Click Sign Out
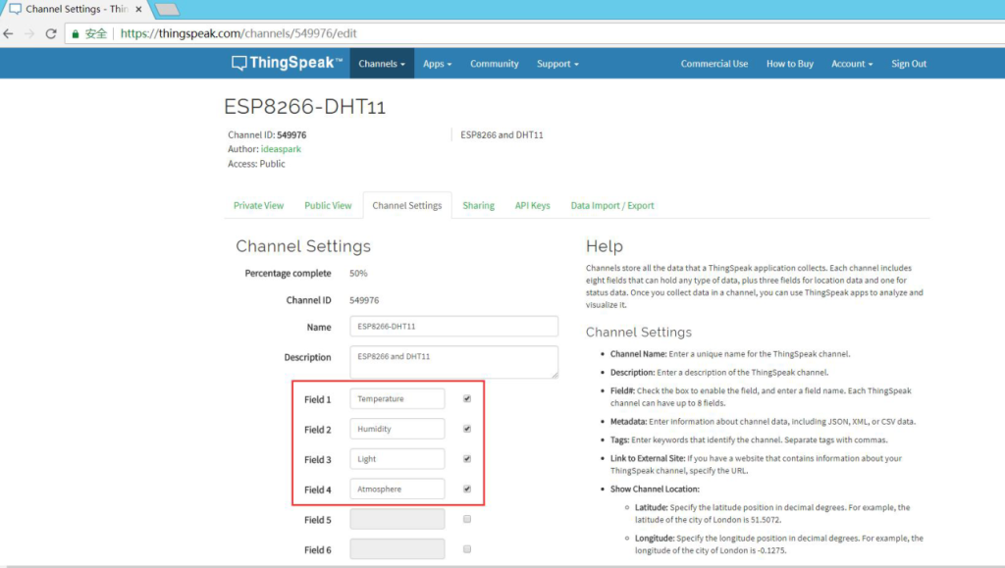Viewport: 1005px width, 568px height. tap(909, 64)
